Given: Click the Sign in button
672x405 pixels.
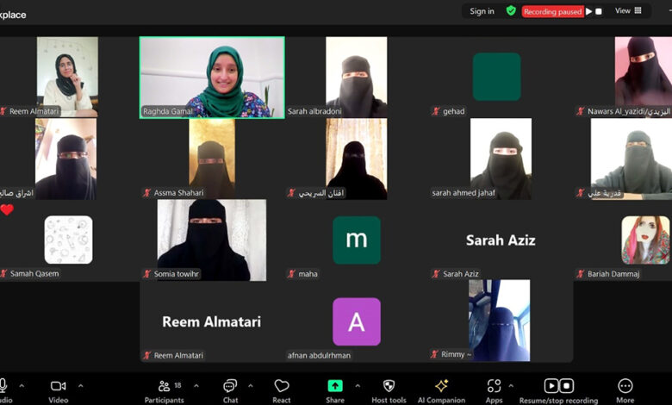Looking at the screenshot, I should coord(482,11).
